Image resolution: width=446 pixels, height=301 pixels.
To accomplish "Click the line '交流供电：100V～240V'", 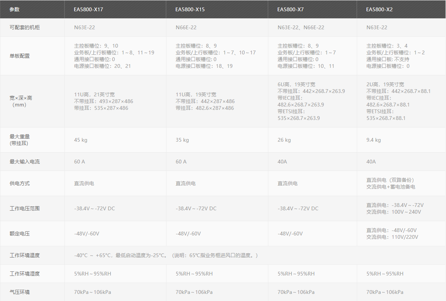I will tap(394, 212).
